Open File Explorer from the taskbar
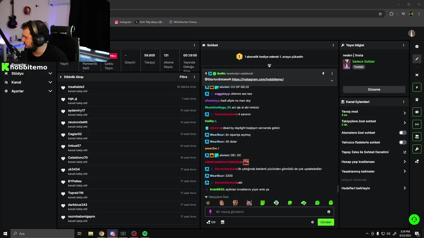Screen dimensions: 424x238 pyautogui.click(x=90, y=234)
